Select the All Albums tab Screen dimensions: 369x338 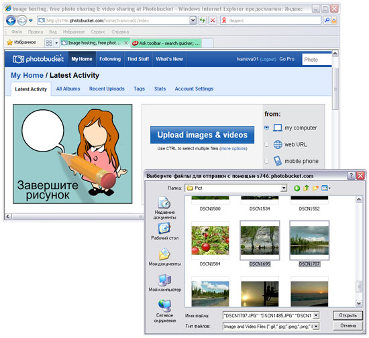(x=68, y=89)
